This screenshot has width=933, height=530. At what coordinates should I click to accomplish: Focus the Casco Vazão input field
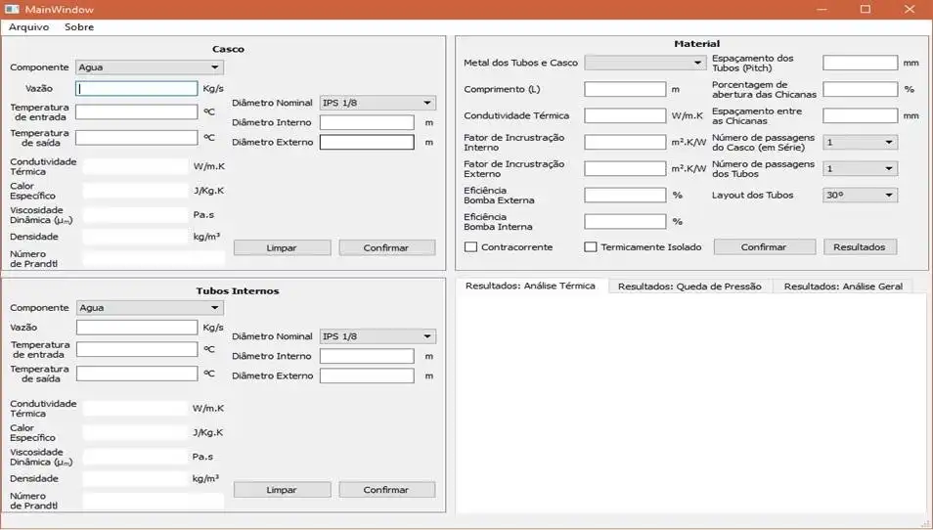[x=136, y=89]
